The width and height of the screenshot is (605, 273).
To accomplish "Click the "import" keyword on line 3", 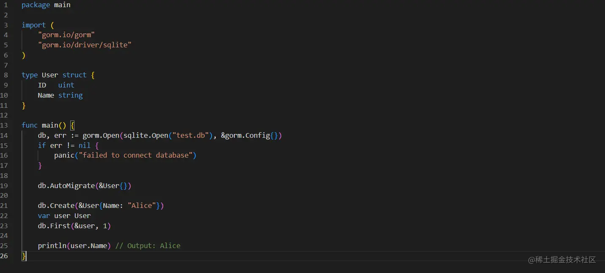I will pyautogui.click(x=34, y=25).
